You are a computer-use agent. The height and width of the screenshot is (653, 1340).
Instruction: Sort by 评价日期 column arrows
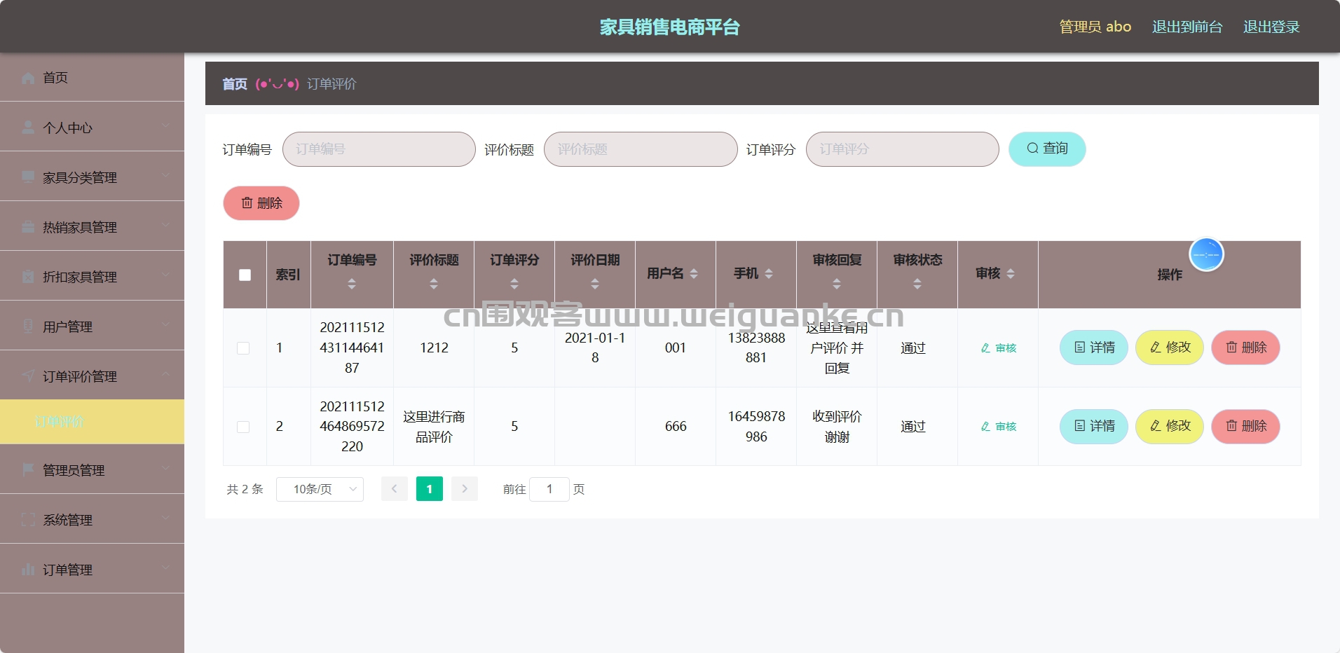pyautogui.click(x=595, y=284)
